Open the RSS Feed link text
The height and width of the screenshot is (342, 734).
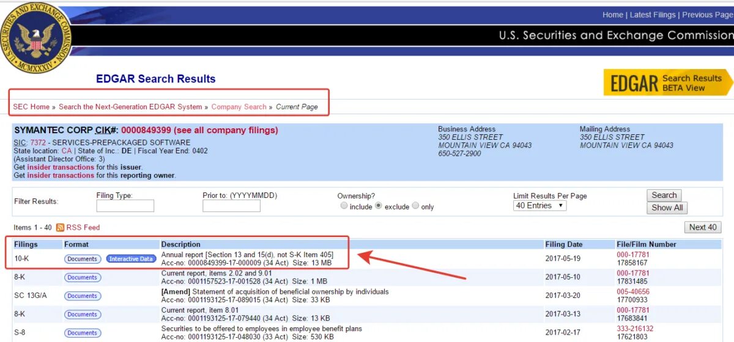pos(83,228)
